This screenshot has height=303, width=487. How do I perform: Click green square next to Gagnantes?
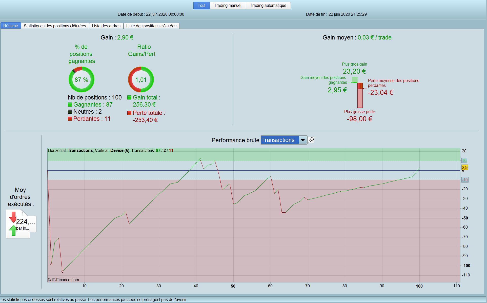point(70,105)
